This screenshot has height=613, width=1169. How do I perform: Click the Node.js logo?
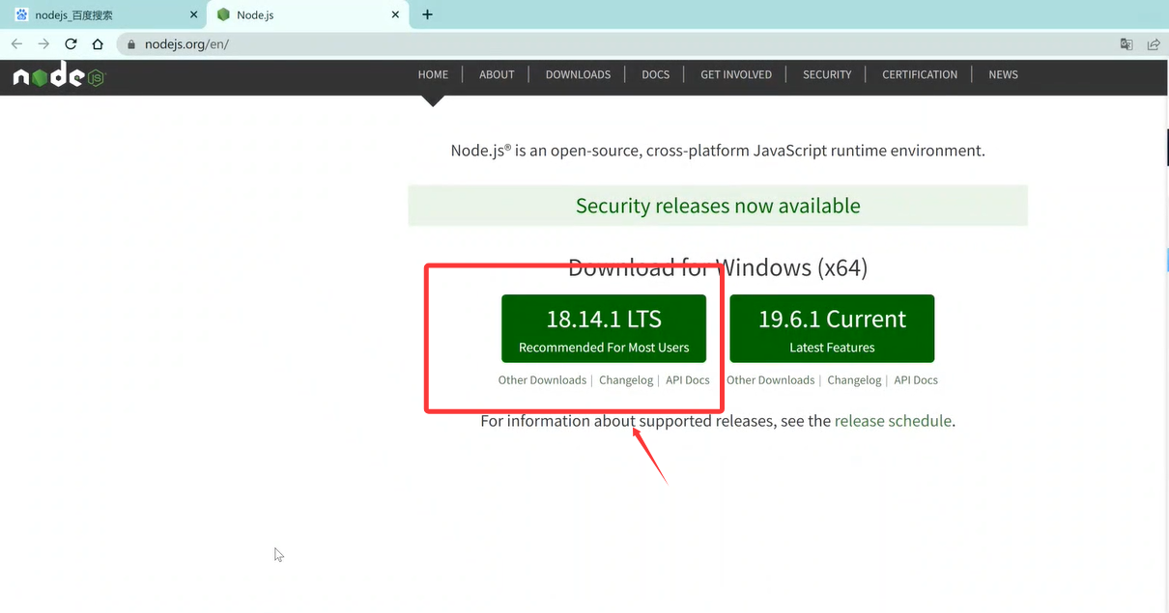tap(58, 74)
